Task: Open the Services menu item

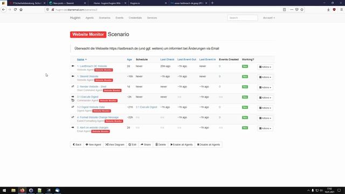Action: (152, 18)
